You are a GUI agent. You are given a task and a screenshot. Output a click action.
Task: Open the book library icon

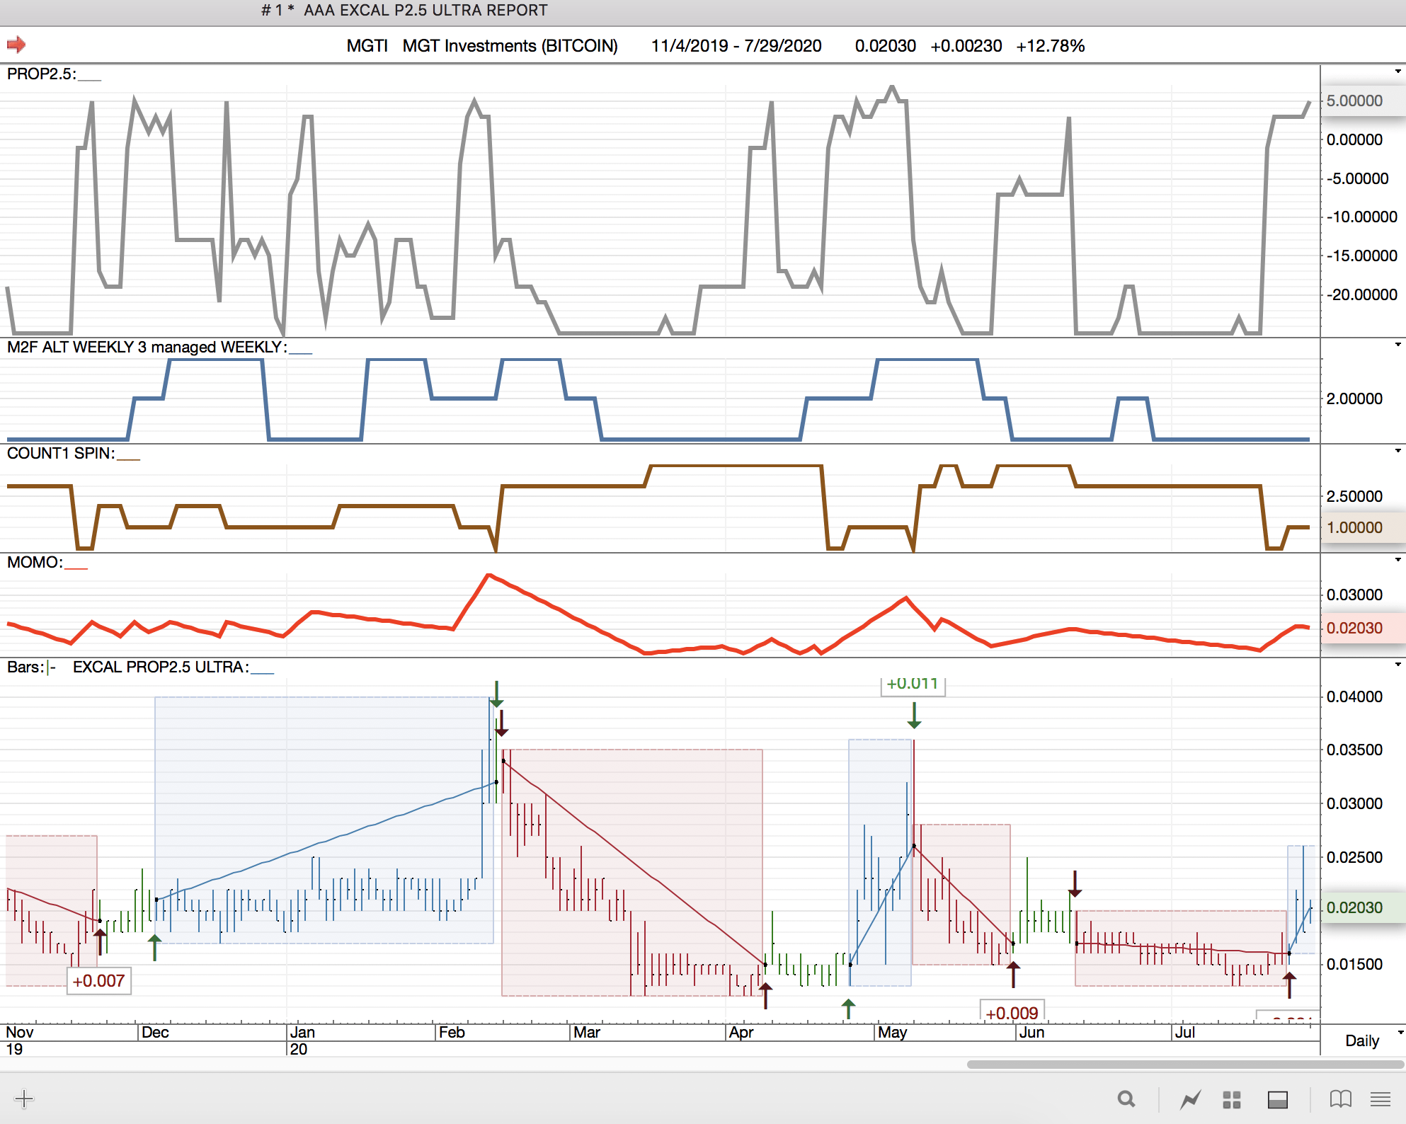(x=1340, y=1099)
